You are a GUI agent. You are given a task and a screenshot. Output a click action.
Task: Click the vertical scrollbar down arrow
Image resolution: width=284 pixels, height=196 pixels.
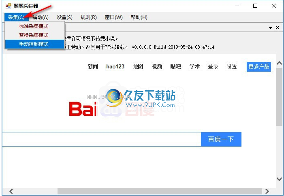(279, 179)
